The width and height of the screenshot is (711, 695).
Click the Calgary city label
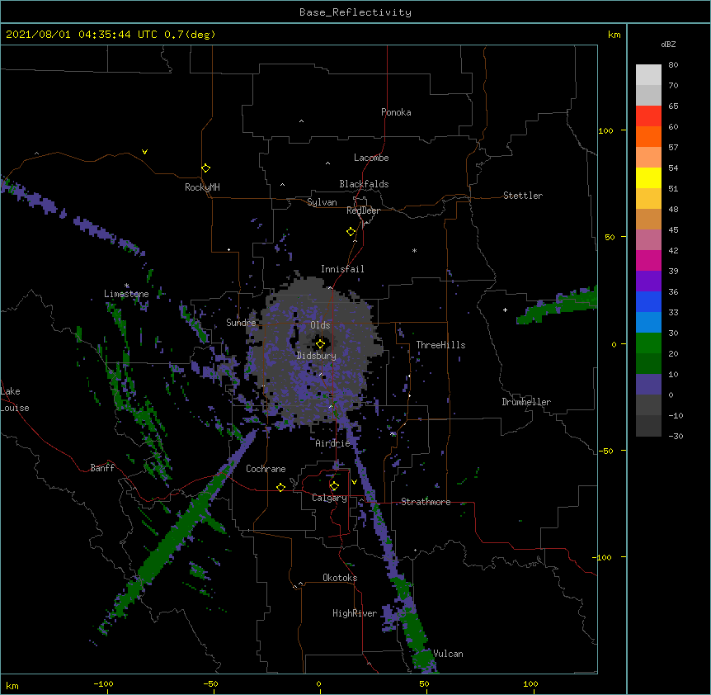(x=329, y=498)
